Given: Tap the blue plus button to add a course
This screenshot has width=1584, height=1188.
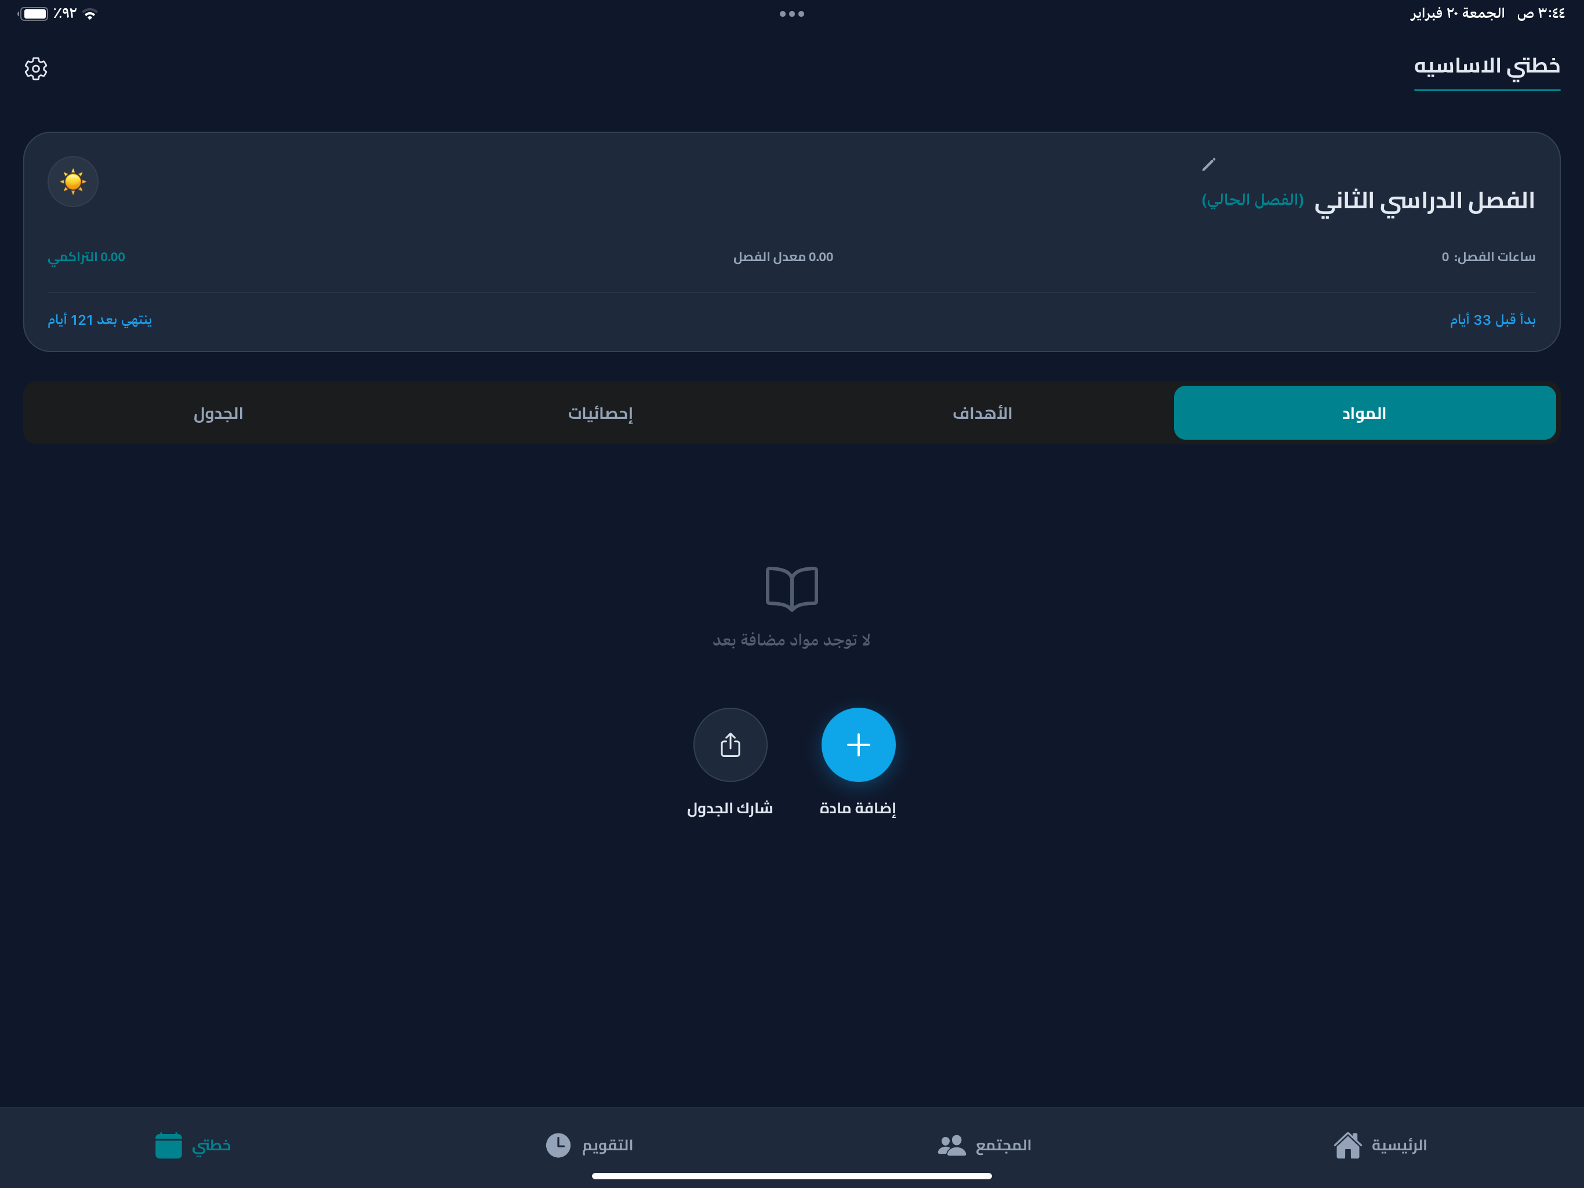Looking at the screenshot, I should [x=858, y=744].
